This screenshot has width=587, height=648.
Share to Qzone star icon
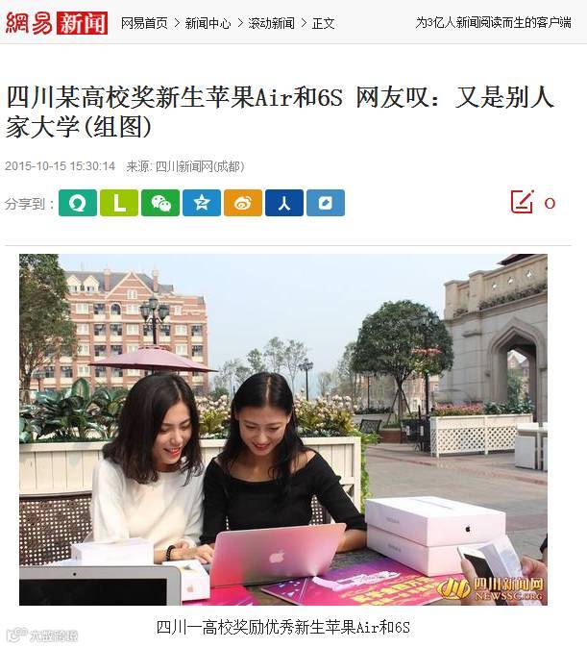[202, 203]
